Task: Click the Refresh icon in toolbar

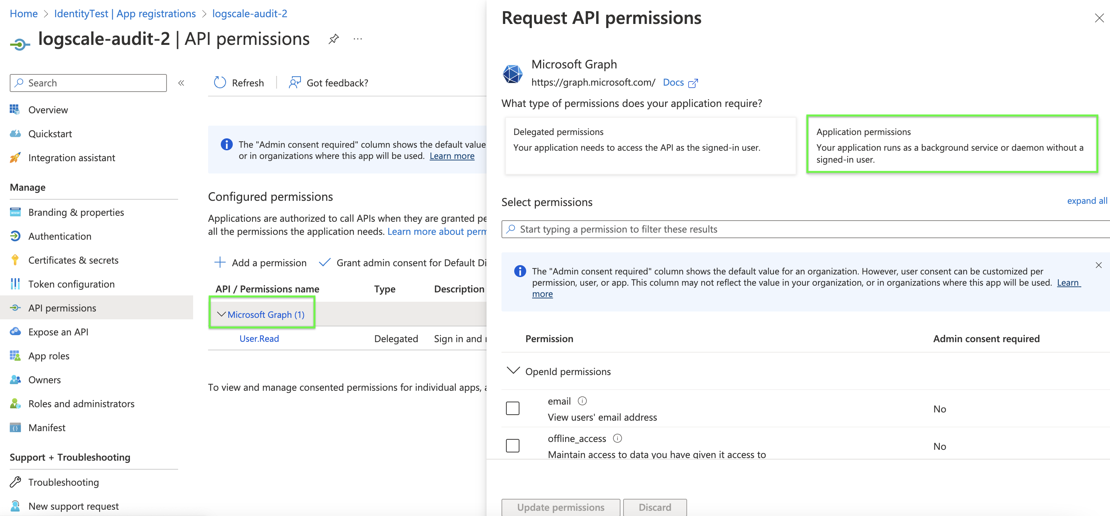Action: coord(220,83)
